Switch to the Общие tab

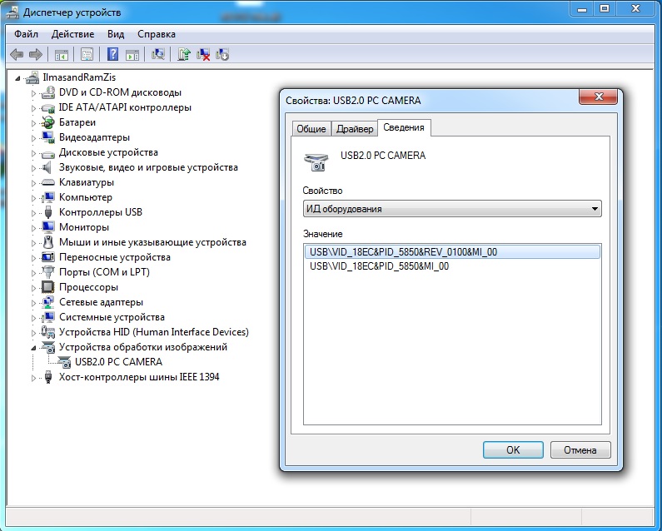(311, 128)
